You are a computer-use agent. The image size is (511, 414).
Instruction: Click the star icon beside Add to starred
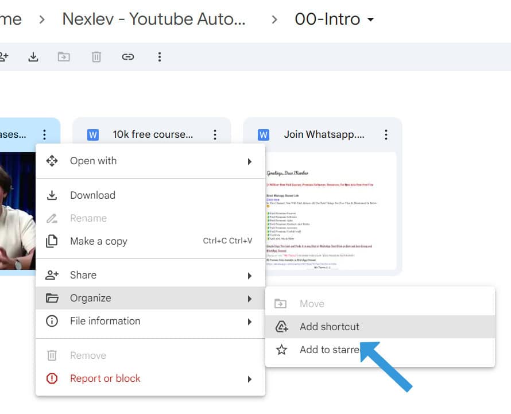point(281,350)
